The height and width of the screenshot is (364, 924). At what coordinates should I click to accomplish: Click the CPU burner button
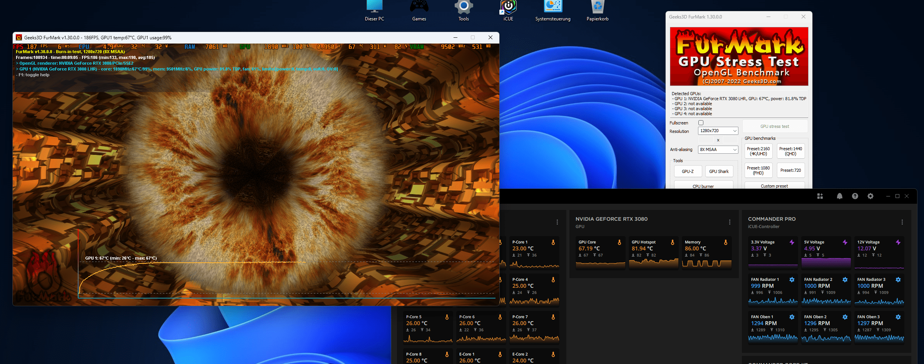[x=703, y=185]
